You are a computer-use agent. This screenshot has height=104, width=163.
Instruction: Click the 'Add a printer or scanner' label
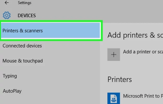pos(143,52)
